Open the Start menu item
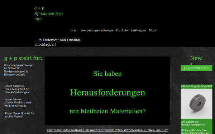 74,30
